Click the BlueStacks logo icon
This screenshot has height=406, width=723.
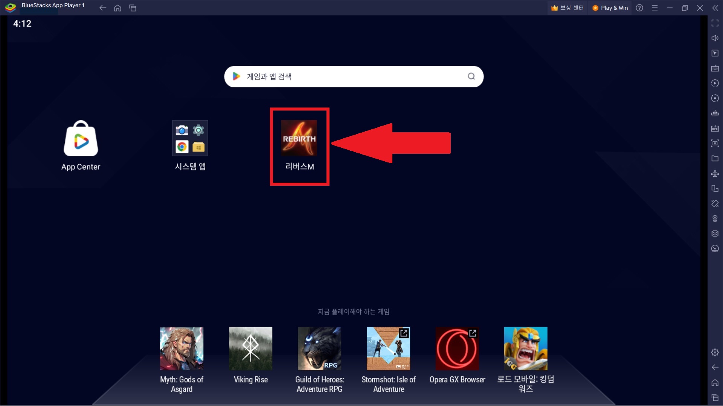(x=10, y=8)
